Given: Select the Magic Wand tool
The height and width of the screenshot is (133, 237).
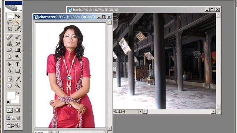Looking at the screenshot, I should pos(17,23).
